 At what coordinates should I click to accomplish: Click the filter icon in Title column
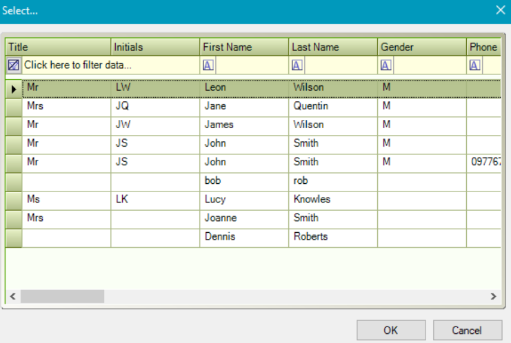14,65
